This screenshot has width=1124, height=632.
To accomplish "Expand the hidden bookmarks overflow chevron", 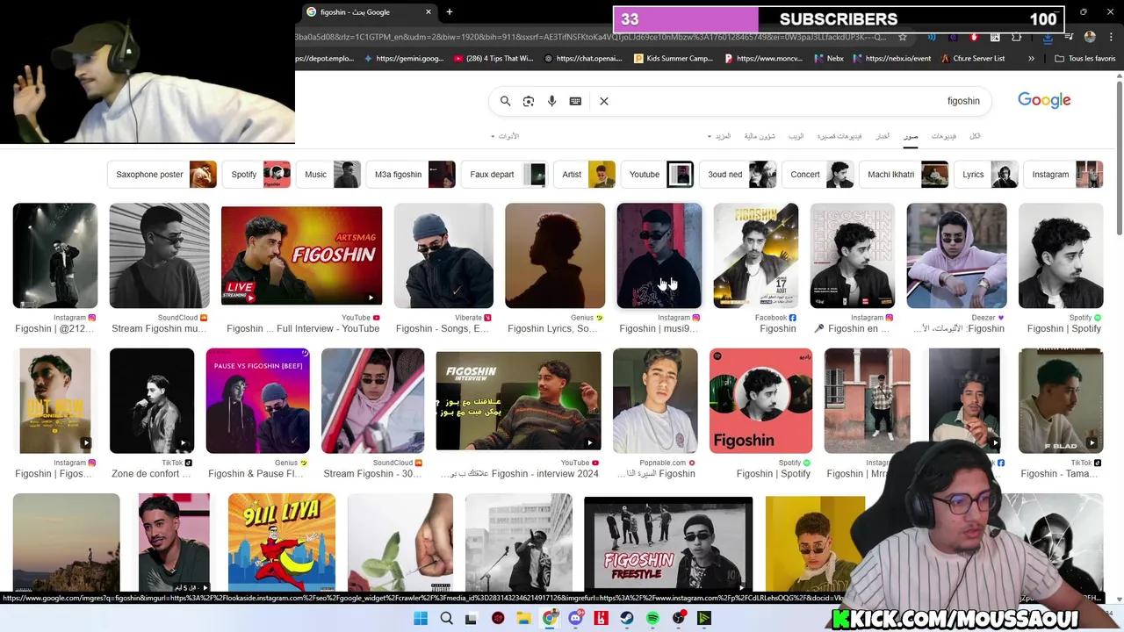I will point(1031,59).
